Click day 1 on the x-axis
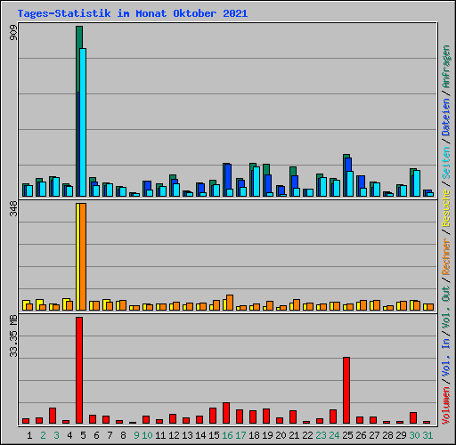Image resolution: width=456 pixels, height=445 pixels. point(29,435)
